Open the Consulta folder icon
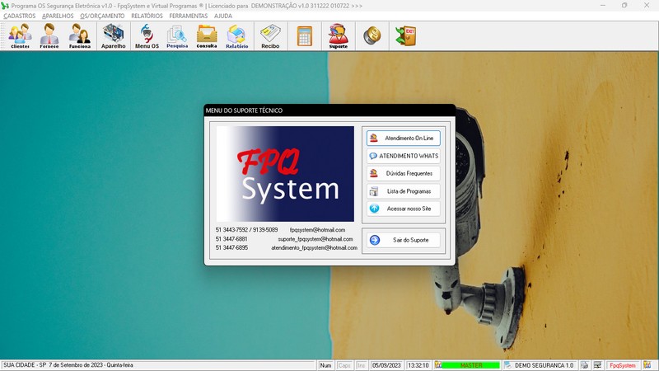Screen dimensions: 659x371 coord(207,36)
